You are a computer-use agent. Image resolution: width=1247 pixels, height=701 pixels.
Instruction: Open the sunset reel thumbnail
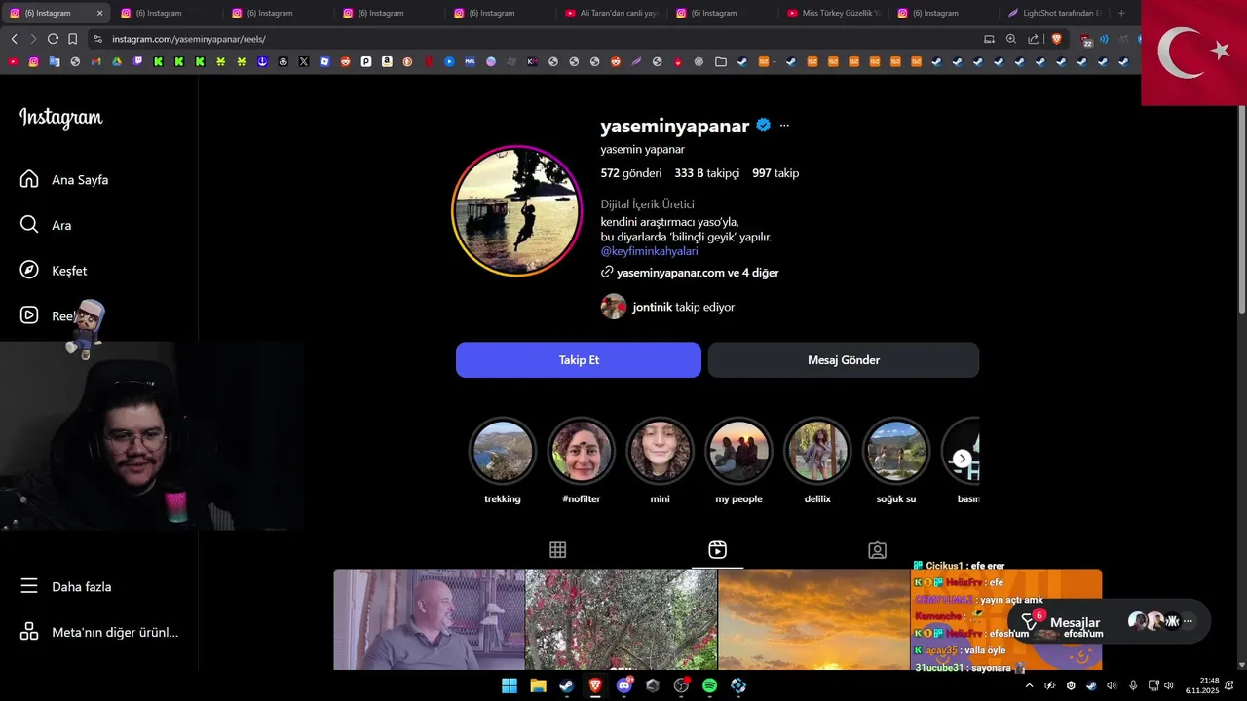tap(813, 619)
